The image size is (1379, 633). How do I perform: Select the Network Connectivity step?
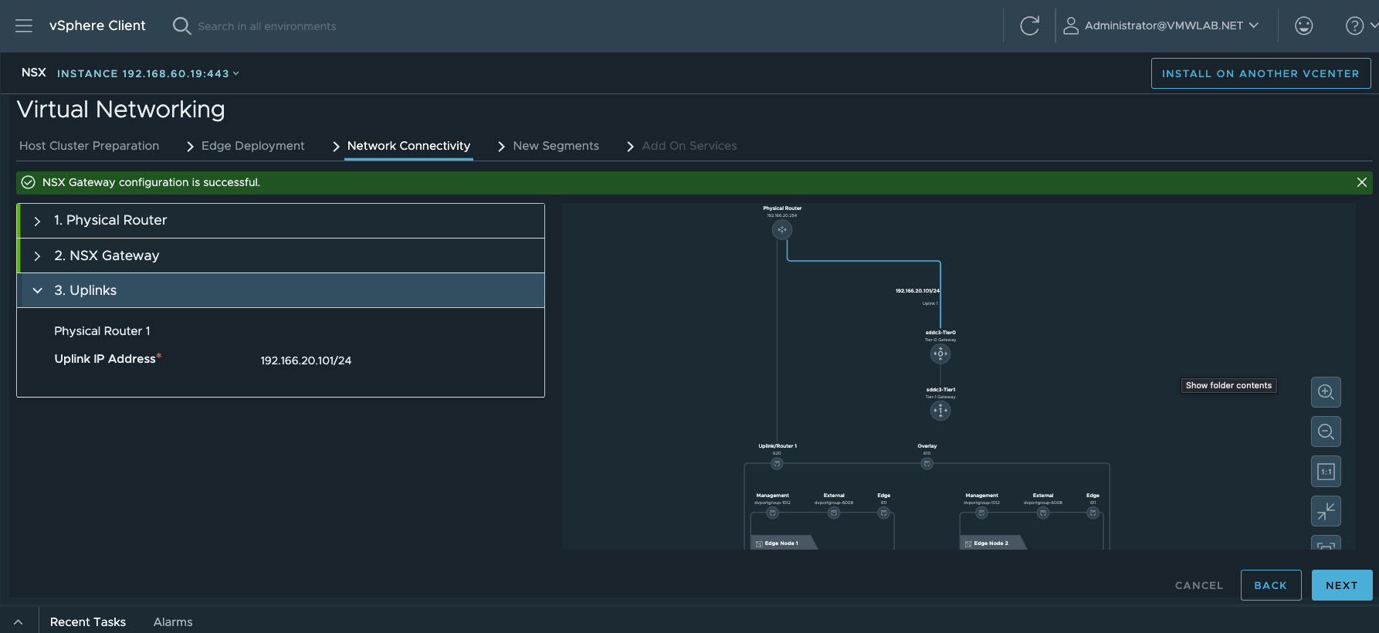[x=408, y=146]
